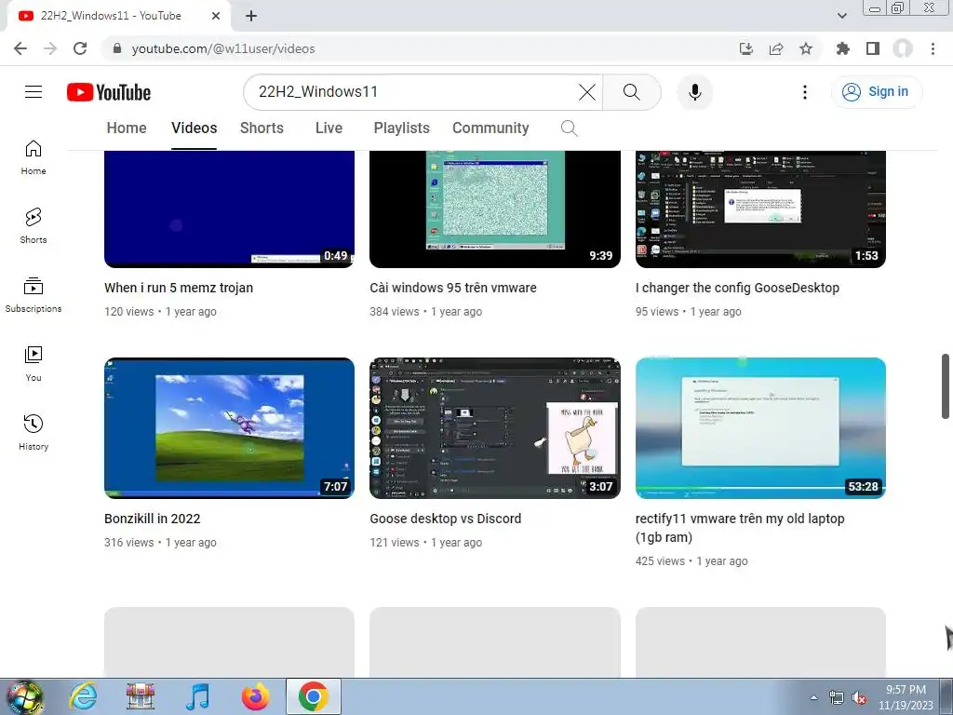The height and width of the screenshot is (715, 953).
Task: Click the install app icon in address bar
Action: (745, 48)
